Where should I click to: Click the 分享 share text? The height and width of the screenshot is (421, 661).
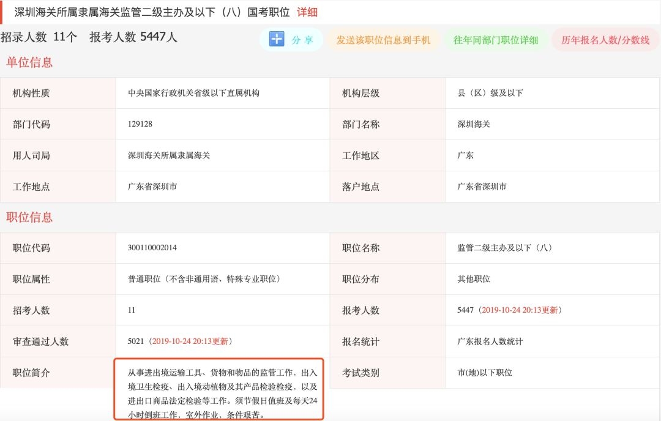point(302,40)
